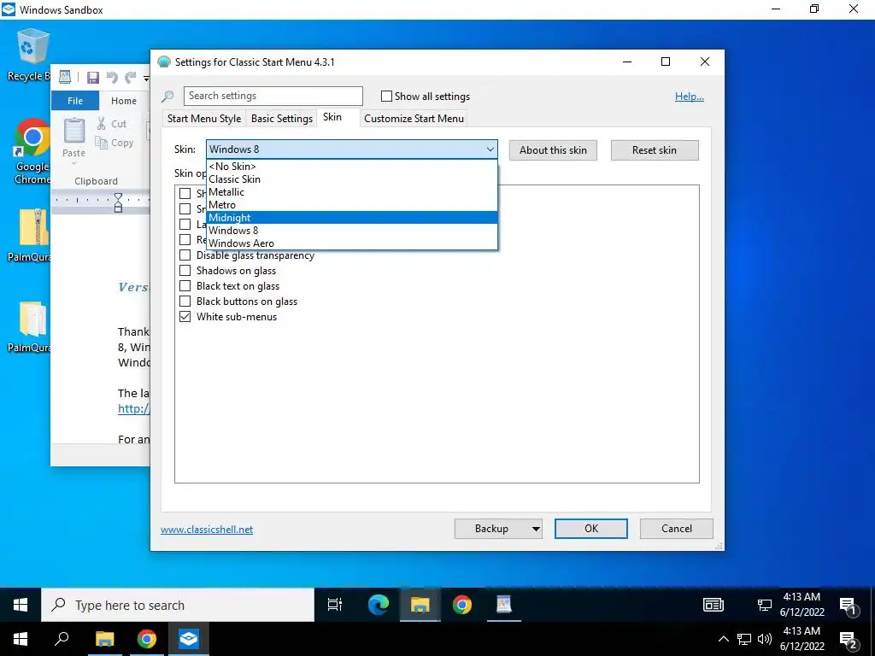The height and width of the screenshot is (656, 875).
Task: Enable Shadows on glass option
Action: (185, 271)
